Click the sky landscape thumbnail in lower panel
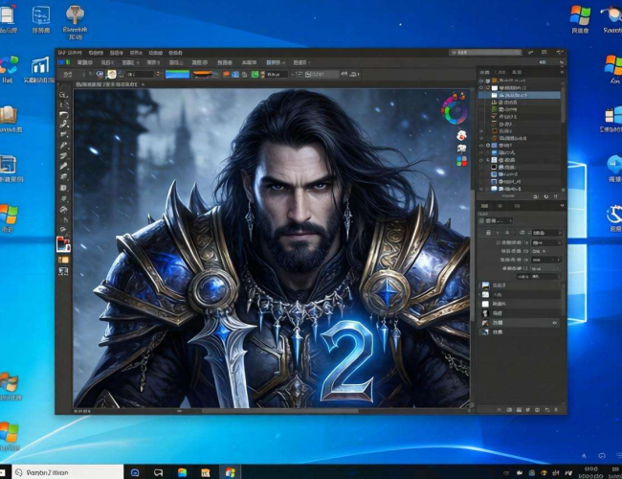This screenshot has width=622, height=479. (485, 285)
